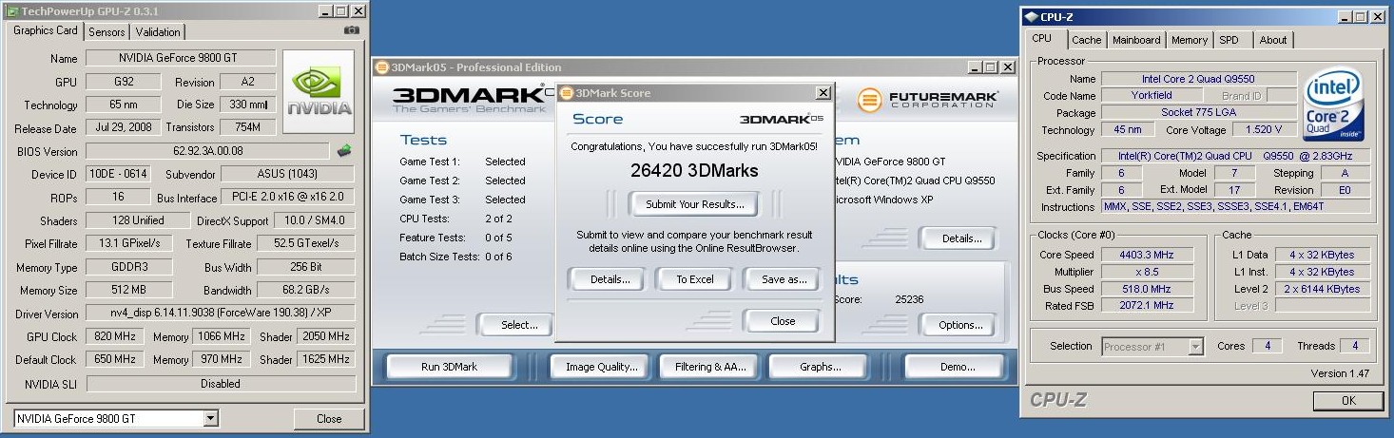
Task: Switch to the Validation tab in GPU-Z
Action: [157, 32]
